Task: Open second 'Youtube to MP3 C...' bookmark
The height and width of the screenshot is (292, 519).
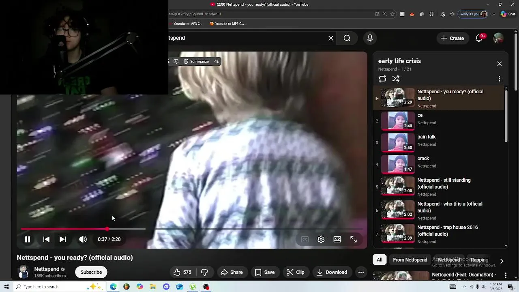Action: click(227, 24)
